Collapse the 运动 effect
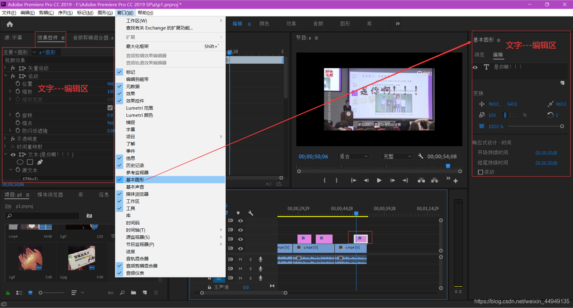Screen dimensions: 573x308 coord(5,76)
